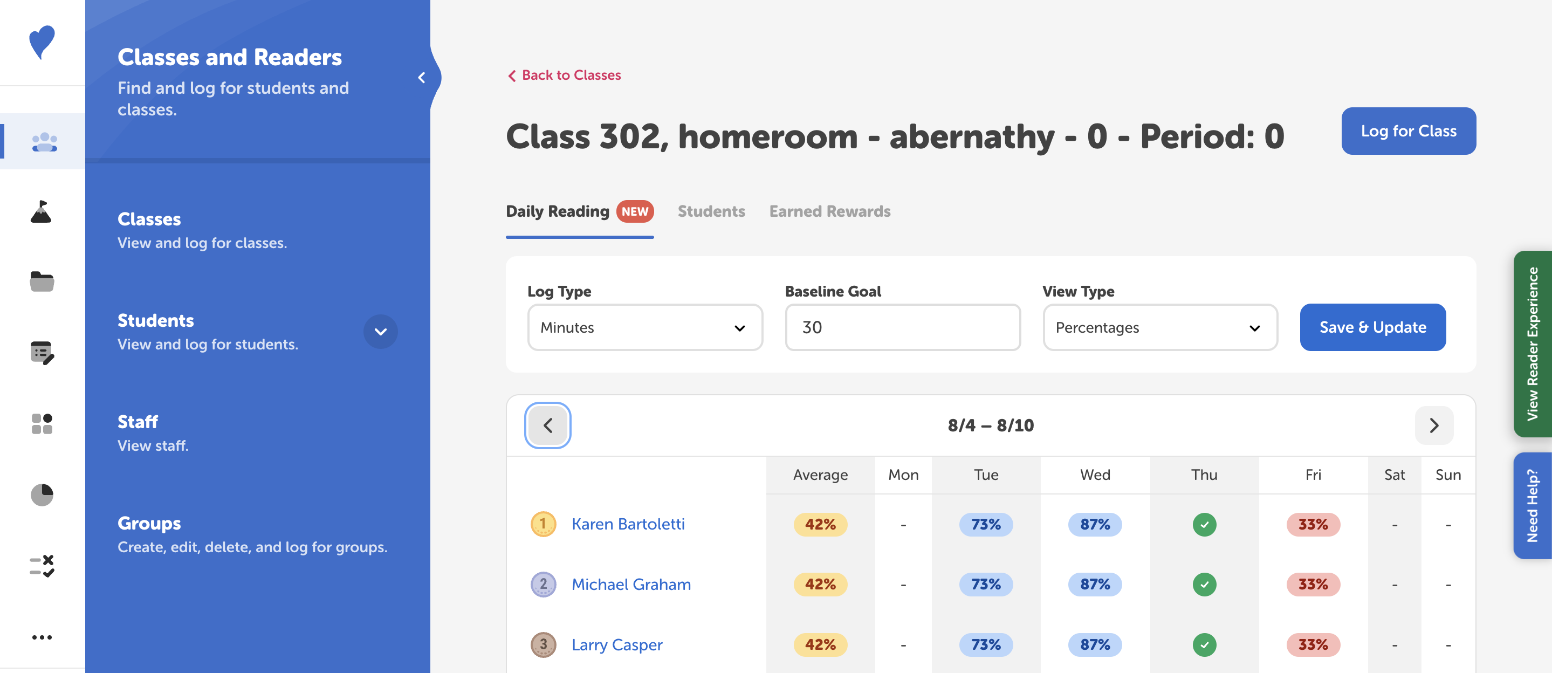The width and height of the screenshot is (1552, 673).
Task: Open the mountain flag challenges icon
Action: tap(41, 212)
